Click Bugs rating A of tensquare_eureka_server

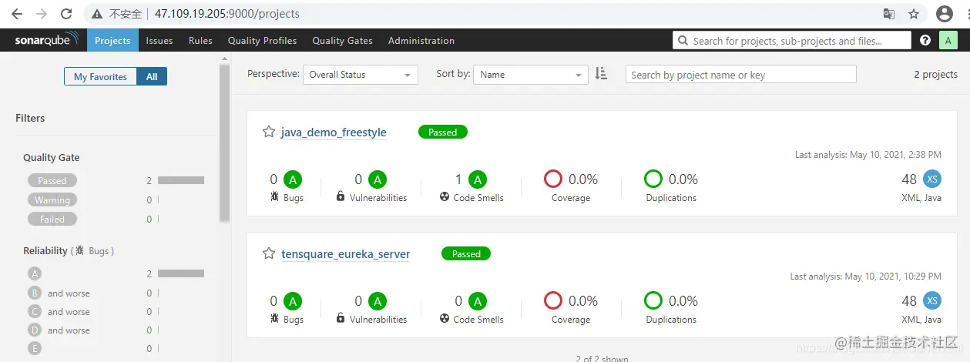point(293,301)
